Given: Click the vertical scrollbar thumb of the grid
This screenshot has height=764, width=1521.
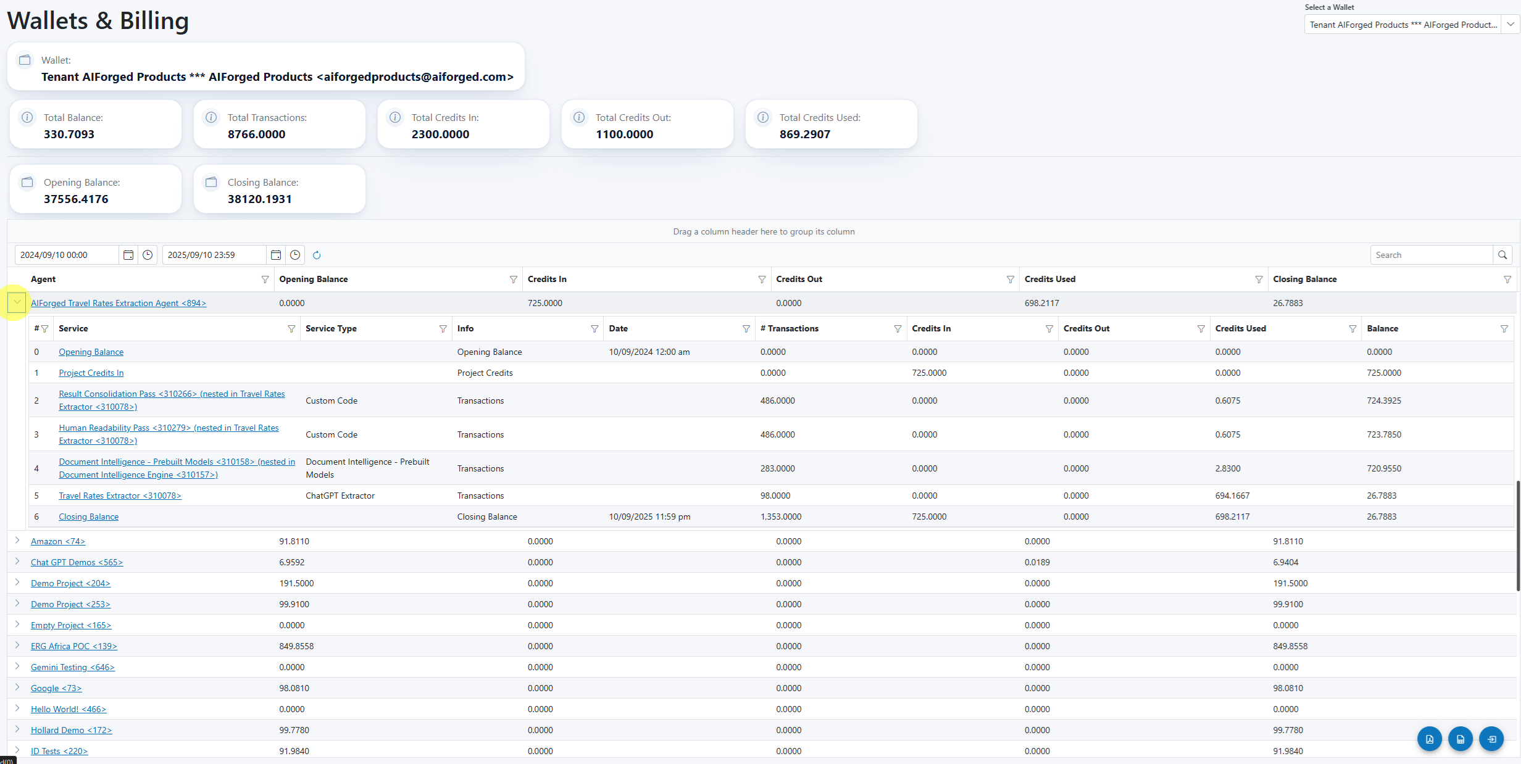Looking at the screenshot, I should [x=1517, y=536].
